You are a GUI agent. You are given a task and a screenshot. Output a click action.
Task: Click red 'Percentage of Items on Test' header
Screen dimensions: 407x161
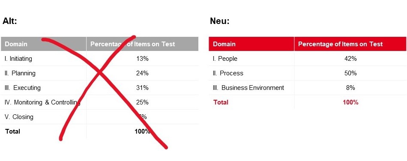[x=340, y=44]
